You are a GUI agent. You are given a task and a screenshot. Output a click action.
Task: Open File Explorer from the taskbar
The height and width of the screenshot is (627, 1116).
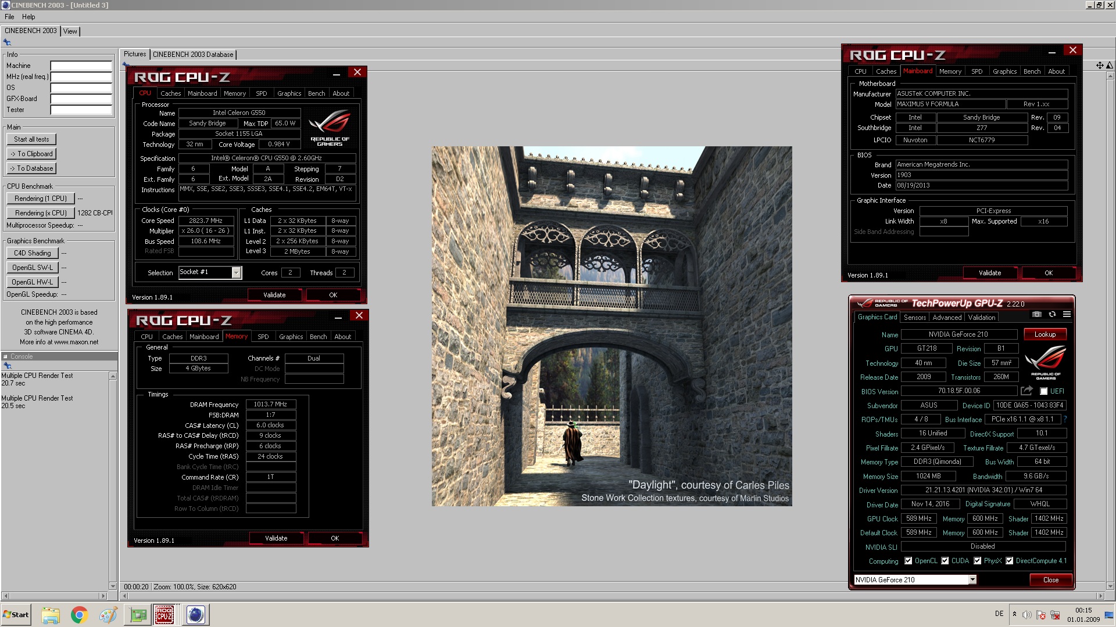point(51,615)
